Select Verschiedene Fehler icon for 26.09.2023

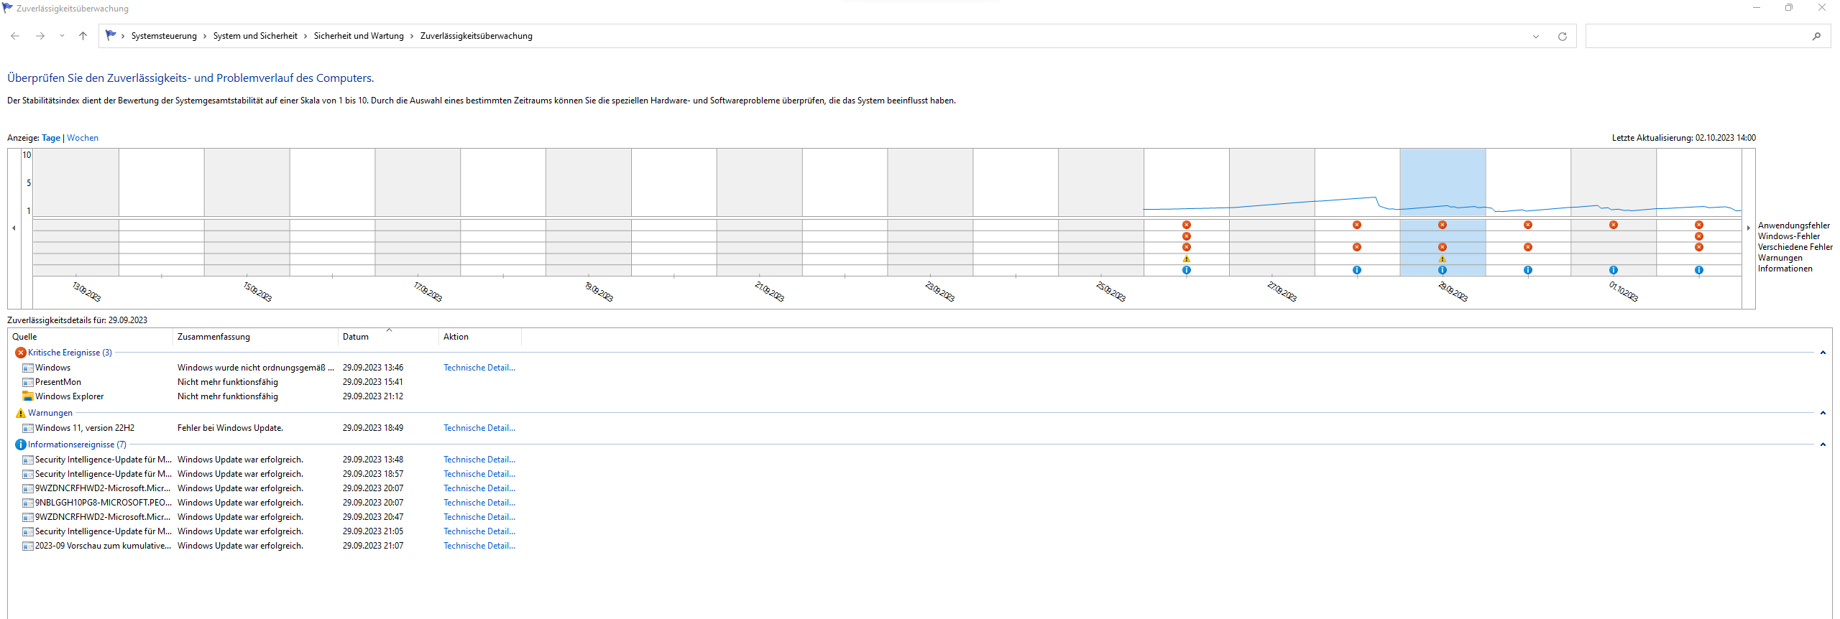(1187, 247)
